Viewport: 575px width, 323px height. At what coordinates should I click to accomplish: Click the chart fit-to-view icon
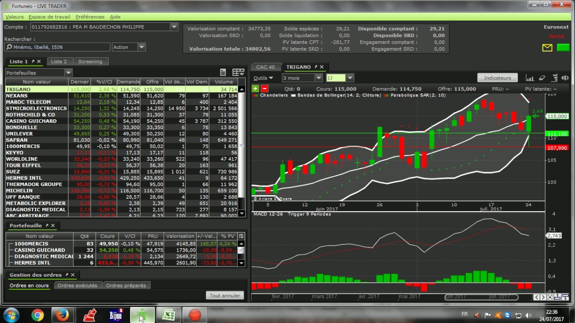(x=550, y=297)
